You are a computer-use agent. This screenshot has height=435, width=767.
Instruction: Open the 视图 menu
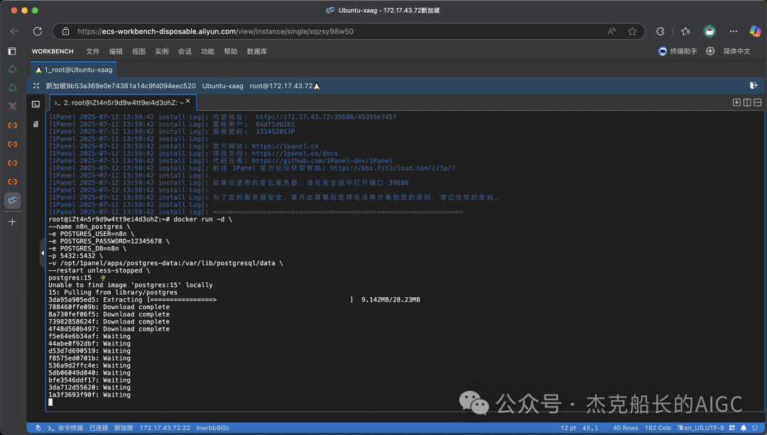point(138,51)
